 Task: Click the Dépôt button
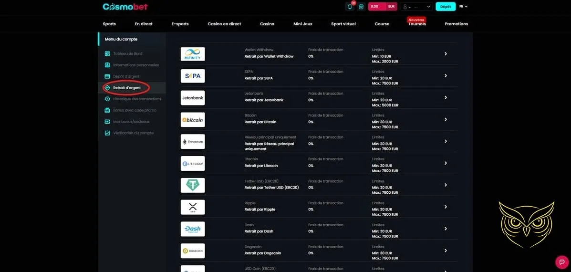tap(446, 7)
